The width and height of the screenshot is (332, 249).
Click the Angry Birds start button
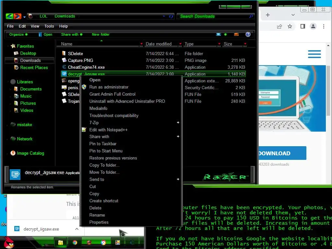pyautogui.click(x=8, y=243)
